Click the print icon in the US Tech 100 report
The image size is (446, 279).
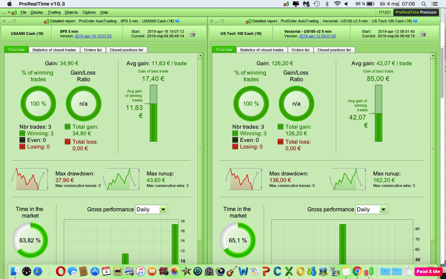click(423, 34)
